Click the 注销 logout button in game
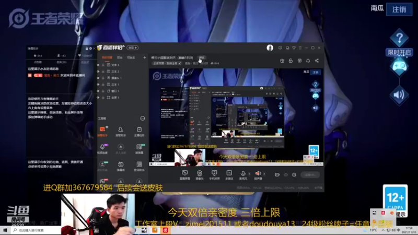Screen dimensions: 418x235 (x=399, y=9)
